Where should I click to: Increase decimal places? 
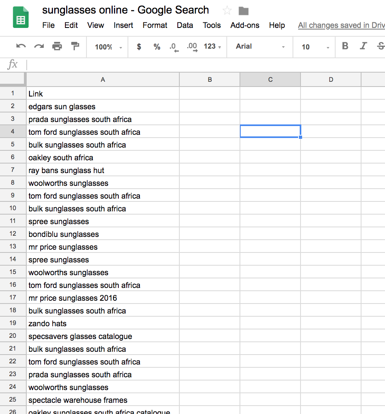tap(192, 47)
